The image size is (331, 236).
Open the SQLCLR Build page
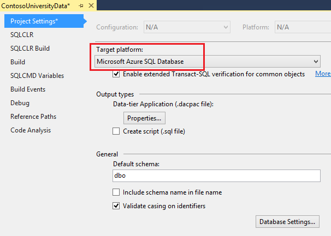pyautogui.click(x=30, y=49)
